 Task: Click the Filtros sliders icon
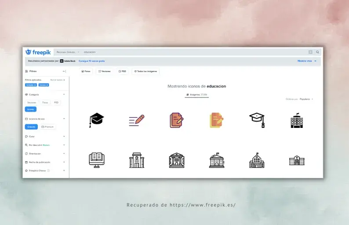(x=26, y=71)
